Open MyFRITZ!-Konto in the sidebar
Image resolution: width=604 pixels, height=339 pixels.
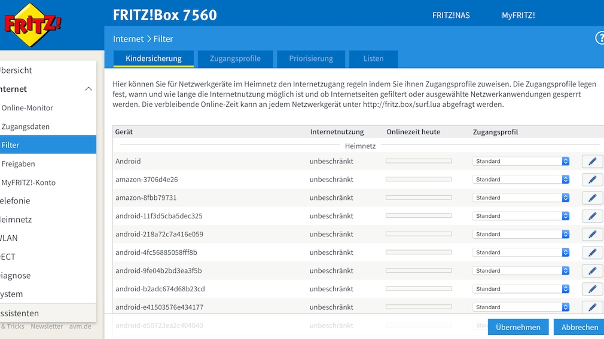point(29,183)
